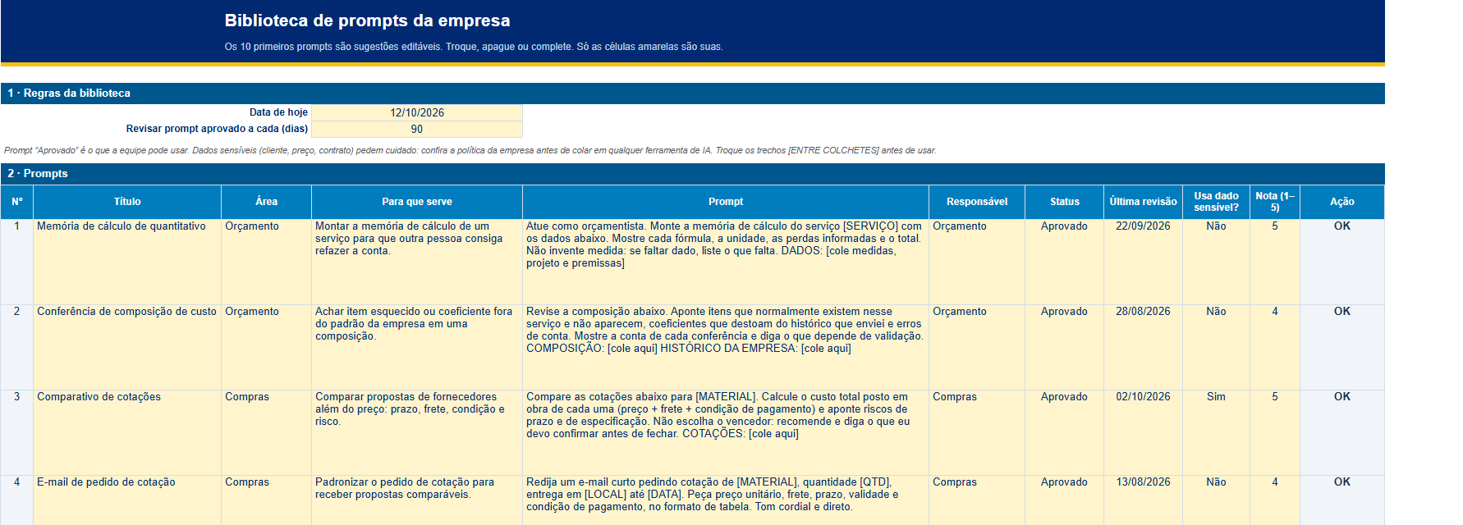Click section header '2 · Prompts'
The width and height of the screenshot is (1463, 525).
[x=692, y=174]
